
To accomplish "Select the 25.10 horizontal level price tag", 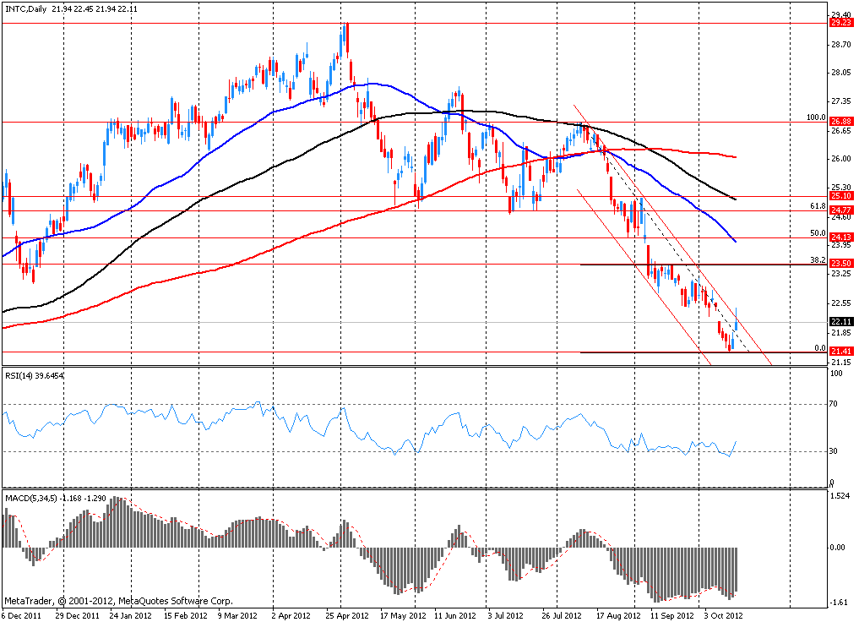I will pyautogui.click(x=840, y=196).
